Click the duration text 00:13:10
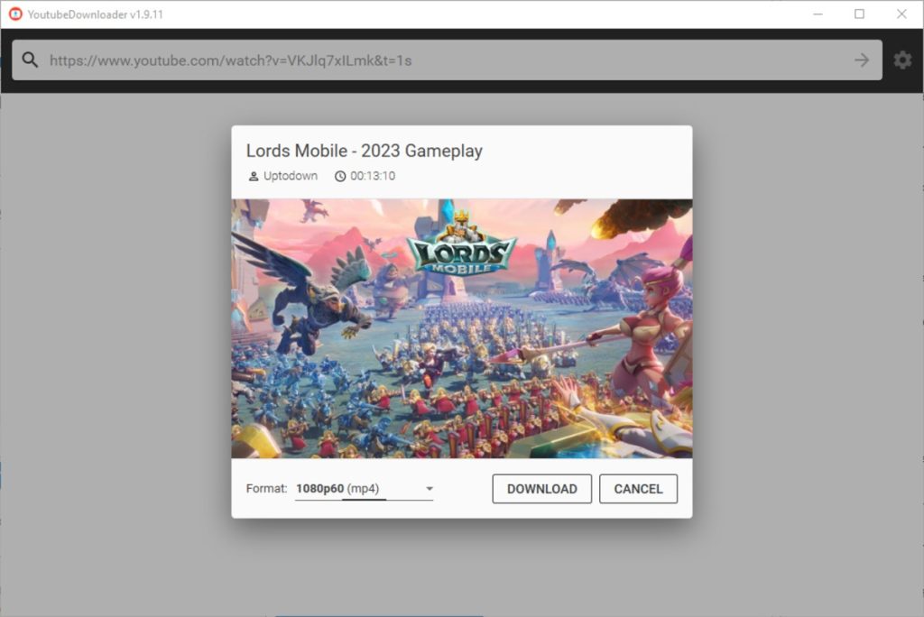 373,176
